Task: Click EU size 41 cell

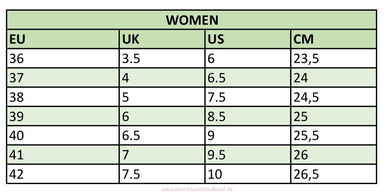Action: [x=63, y=155]
